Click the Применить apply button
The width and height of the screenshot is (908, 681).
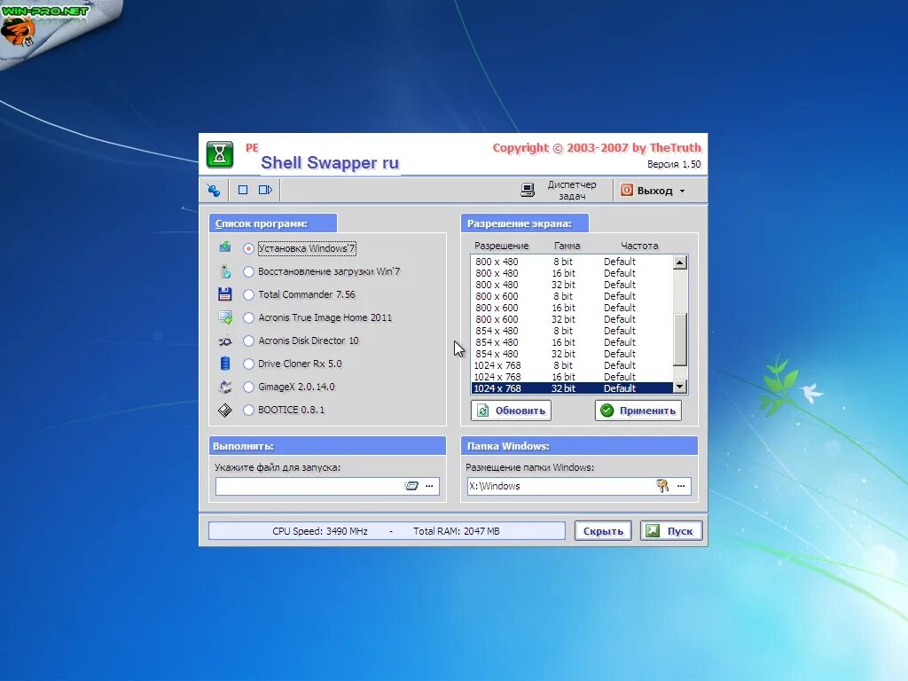(x=638, y=411)
